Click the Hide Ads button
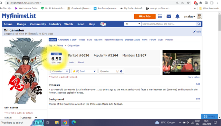The height and width of the screenshot is (126, 221). click(x=145, y=16)
